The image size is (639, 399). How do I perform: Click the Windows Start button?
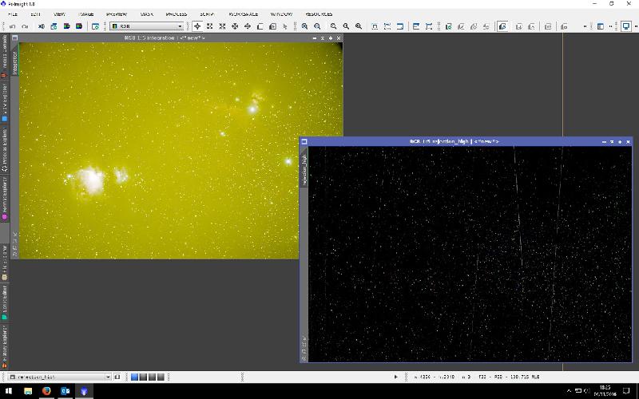click(x=8, y=391)
